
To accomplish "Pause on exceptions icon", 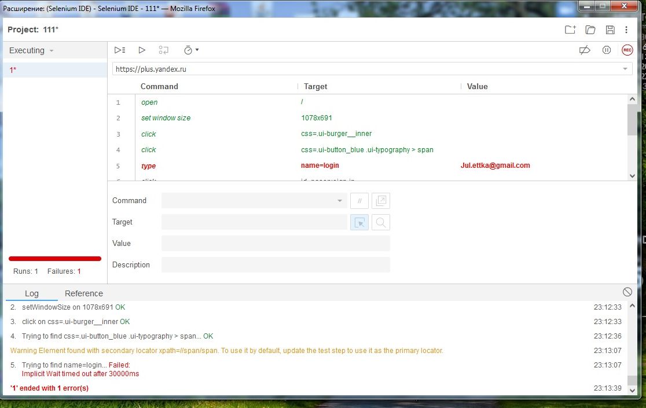I will point(607,50).
